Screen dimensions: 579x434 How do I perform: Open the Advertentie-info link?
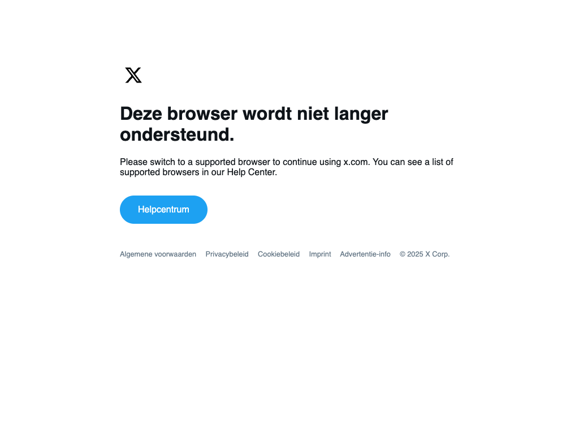[365, 254]
